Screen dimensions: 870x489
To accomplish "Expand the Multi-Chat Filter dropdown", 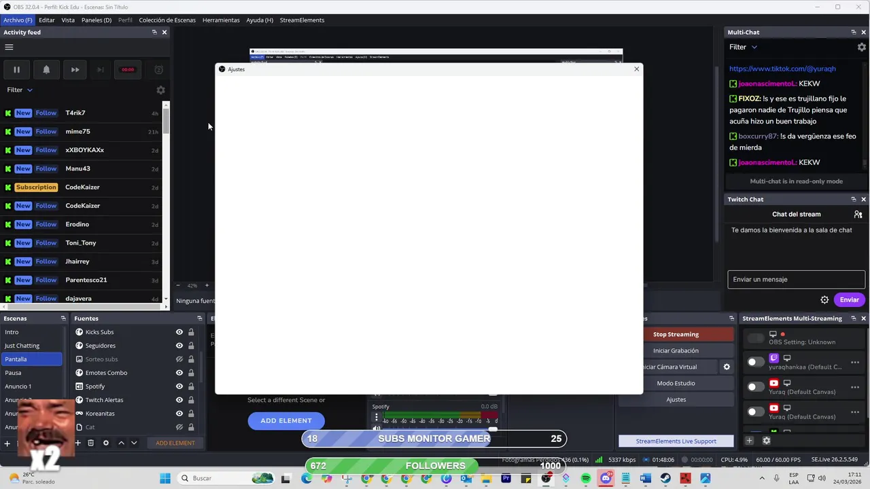I will [x=743, y=47].
